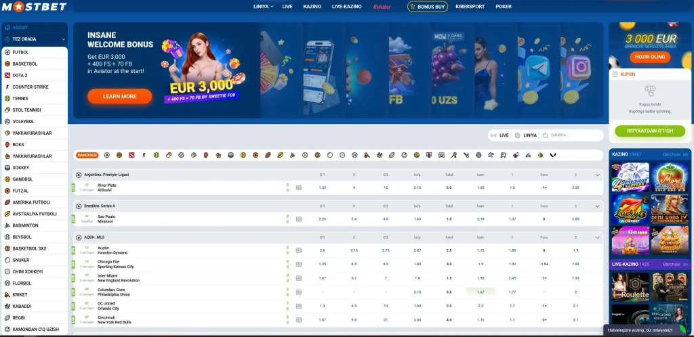Click the BONUS BUY button
The width and height of the screenshot is (694, 337).
pos(428,7)
